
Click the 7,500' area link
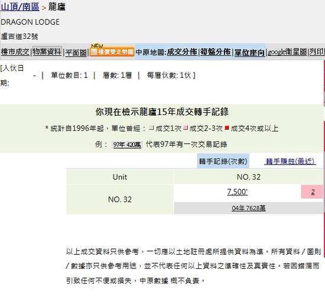click(x=238, y=192)
